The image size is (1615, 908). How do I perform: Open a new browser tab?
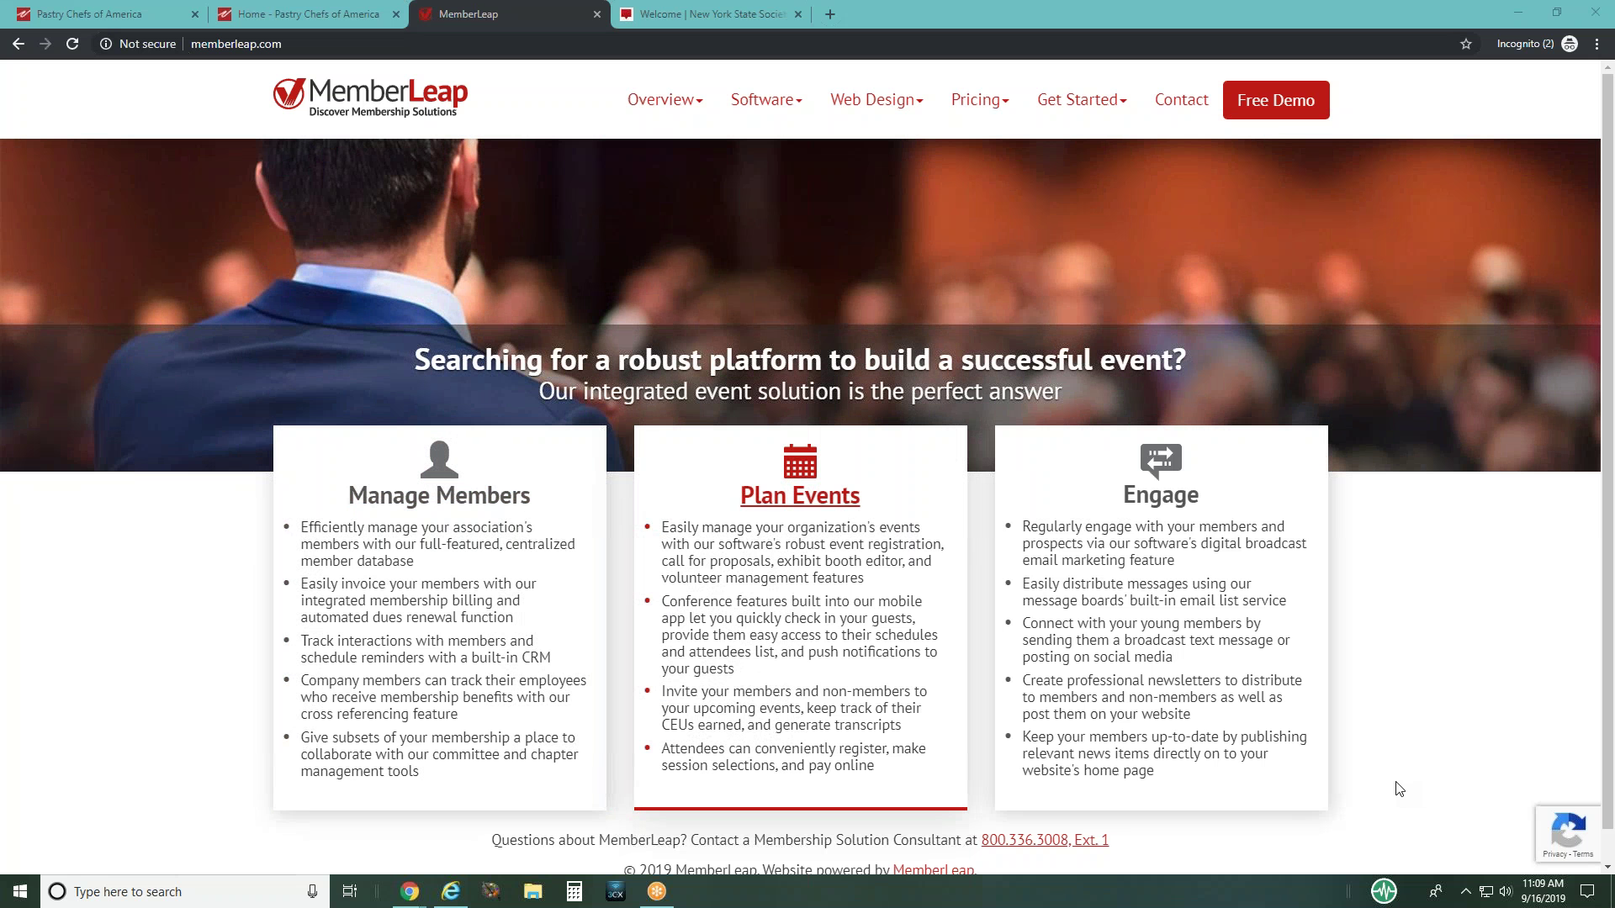830,14
